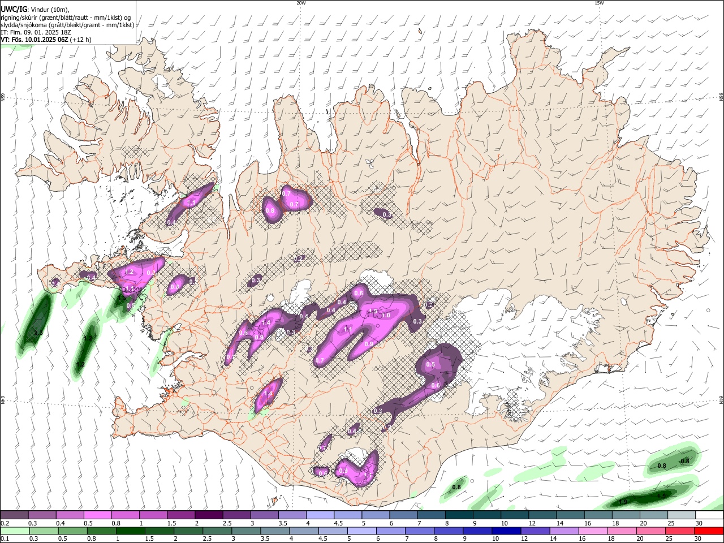This screenshot has height=543, width=724.
Task: Select lower red swatch between 25 and 30
Action: 680,531
